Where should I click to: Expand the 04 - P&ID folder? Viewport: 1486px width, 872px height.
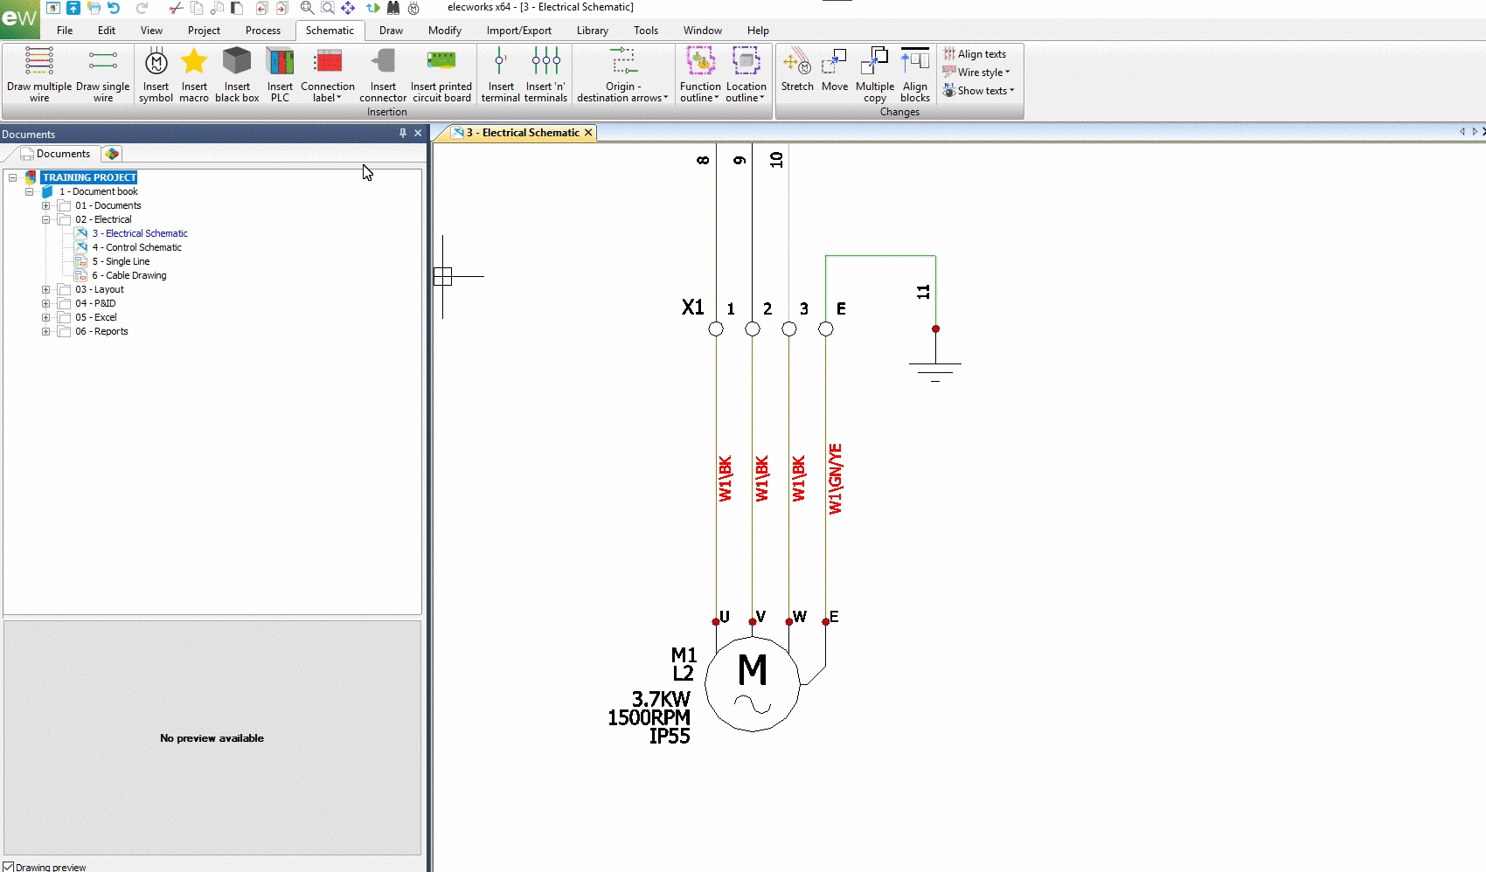click(x=45, y=304)
